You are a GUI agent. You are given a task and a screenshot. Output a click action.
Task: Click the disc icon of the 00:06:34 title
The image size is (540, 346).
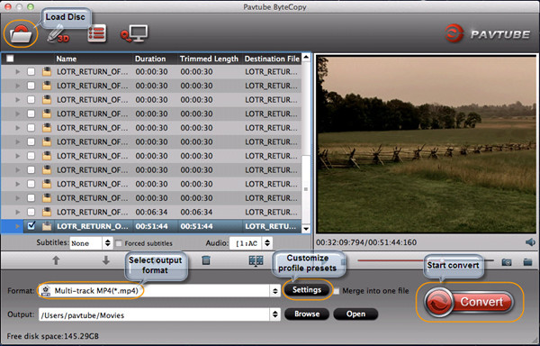click(x=47, y=212)
